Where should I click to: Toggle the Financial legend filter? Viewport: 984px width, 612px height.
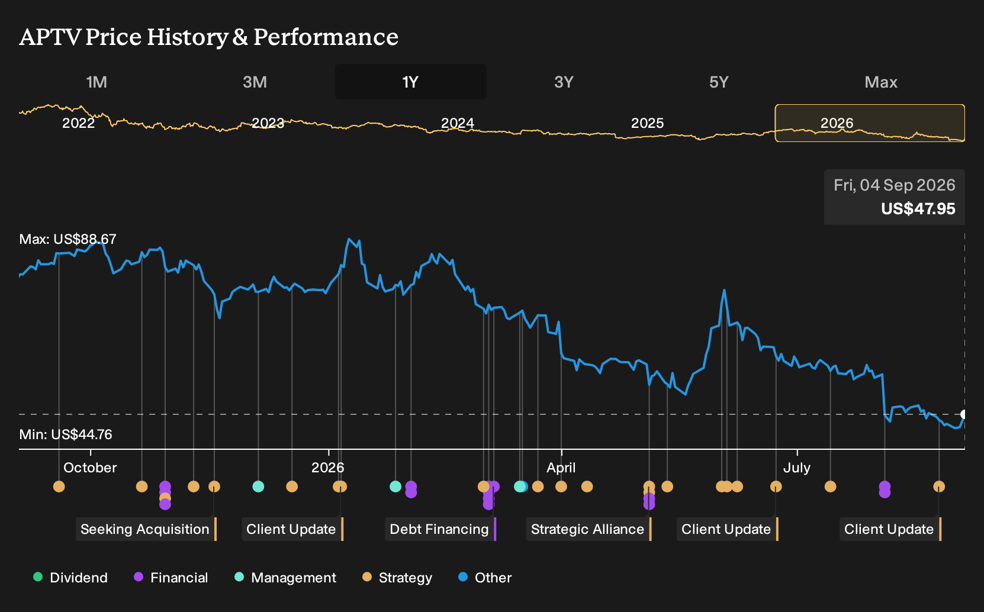(171, 578)
